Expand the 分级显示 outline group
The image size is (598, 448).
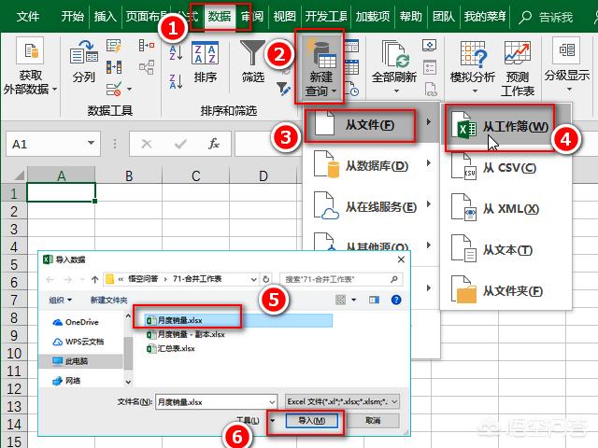tap(567, 64)
